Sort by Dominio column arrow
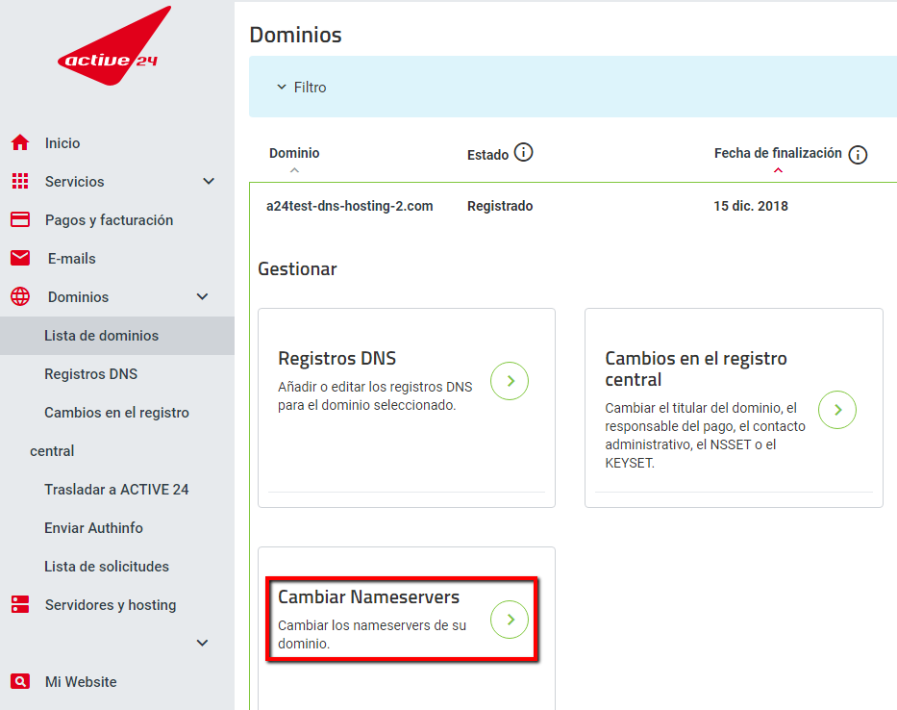Screen dimensions: 897x710 point(294,170)
